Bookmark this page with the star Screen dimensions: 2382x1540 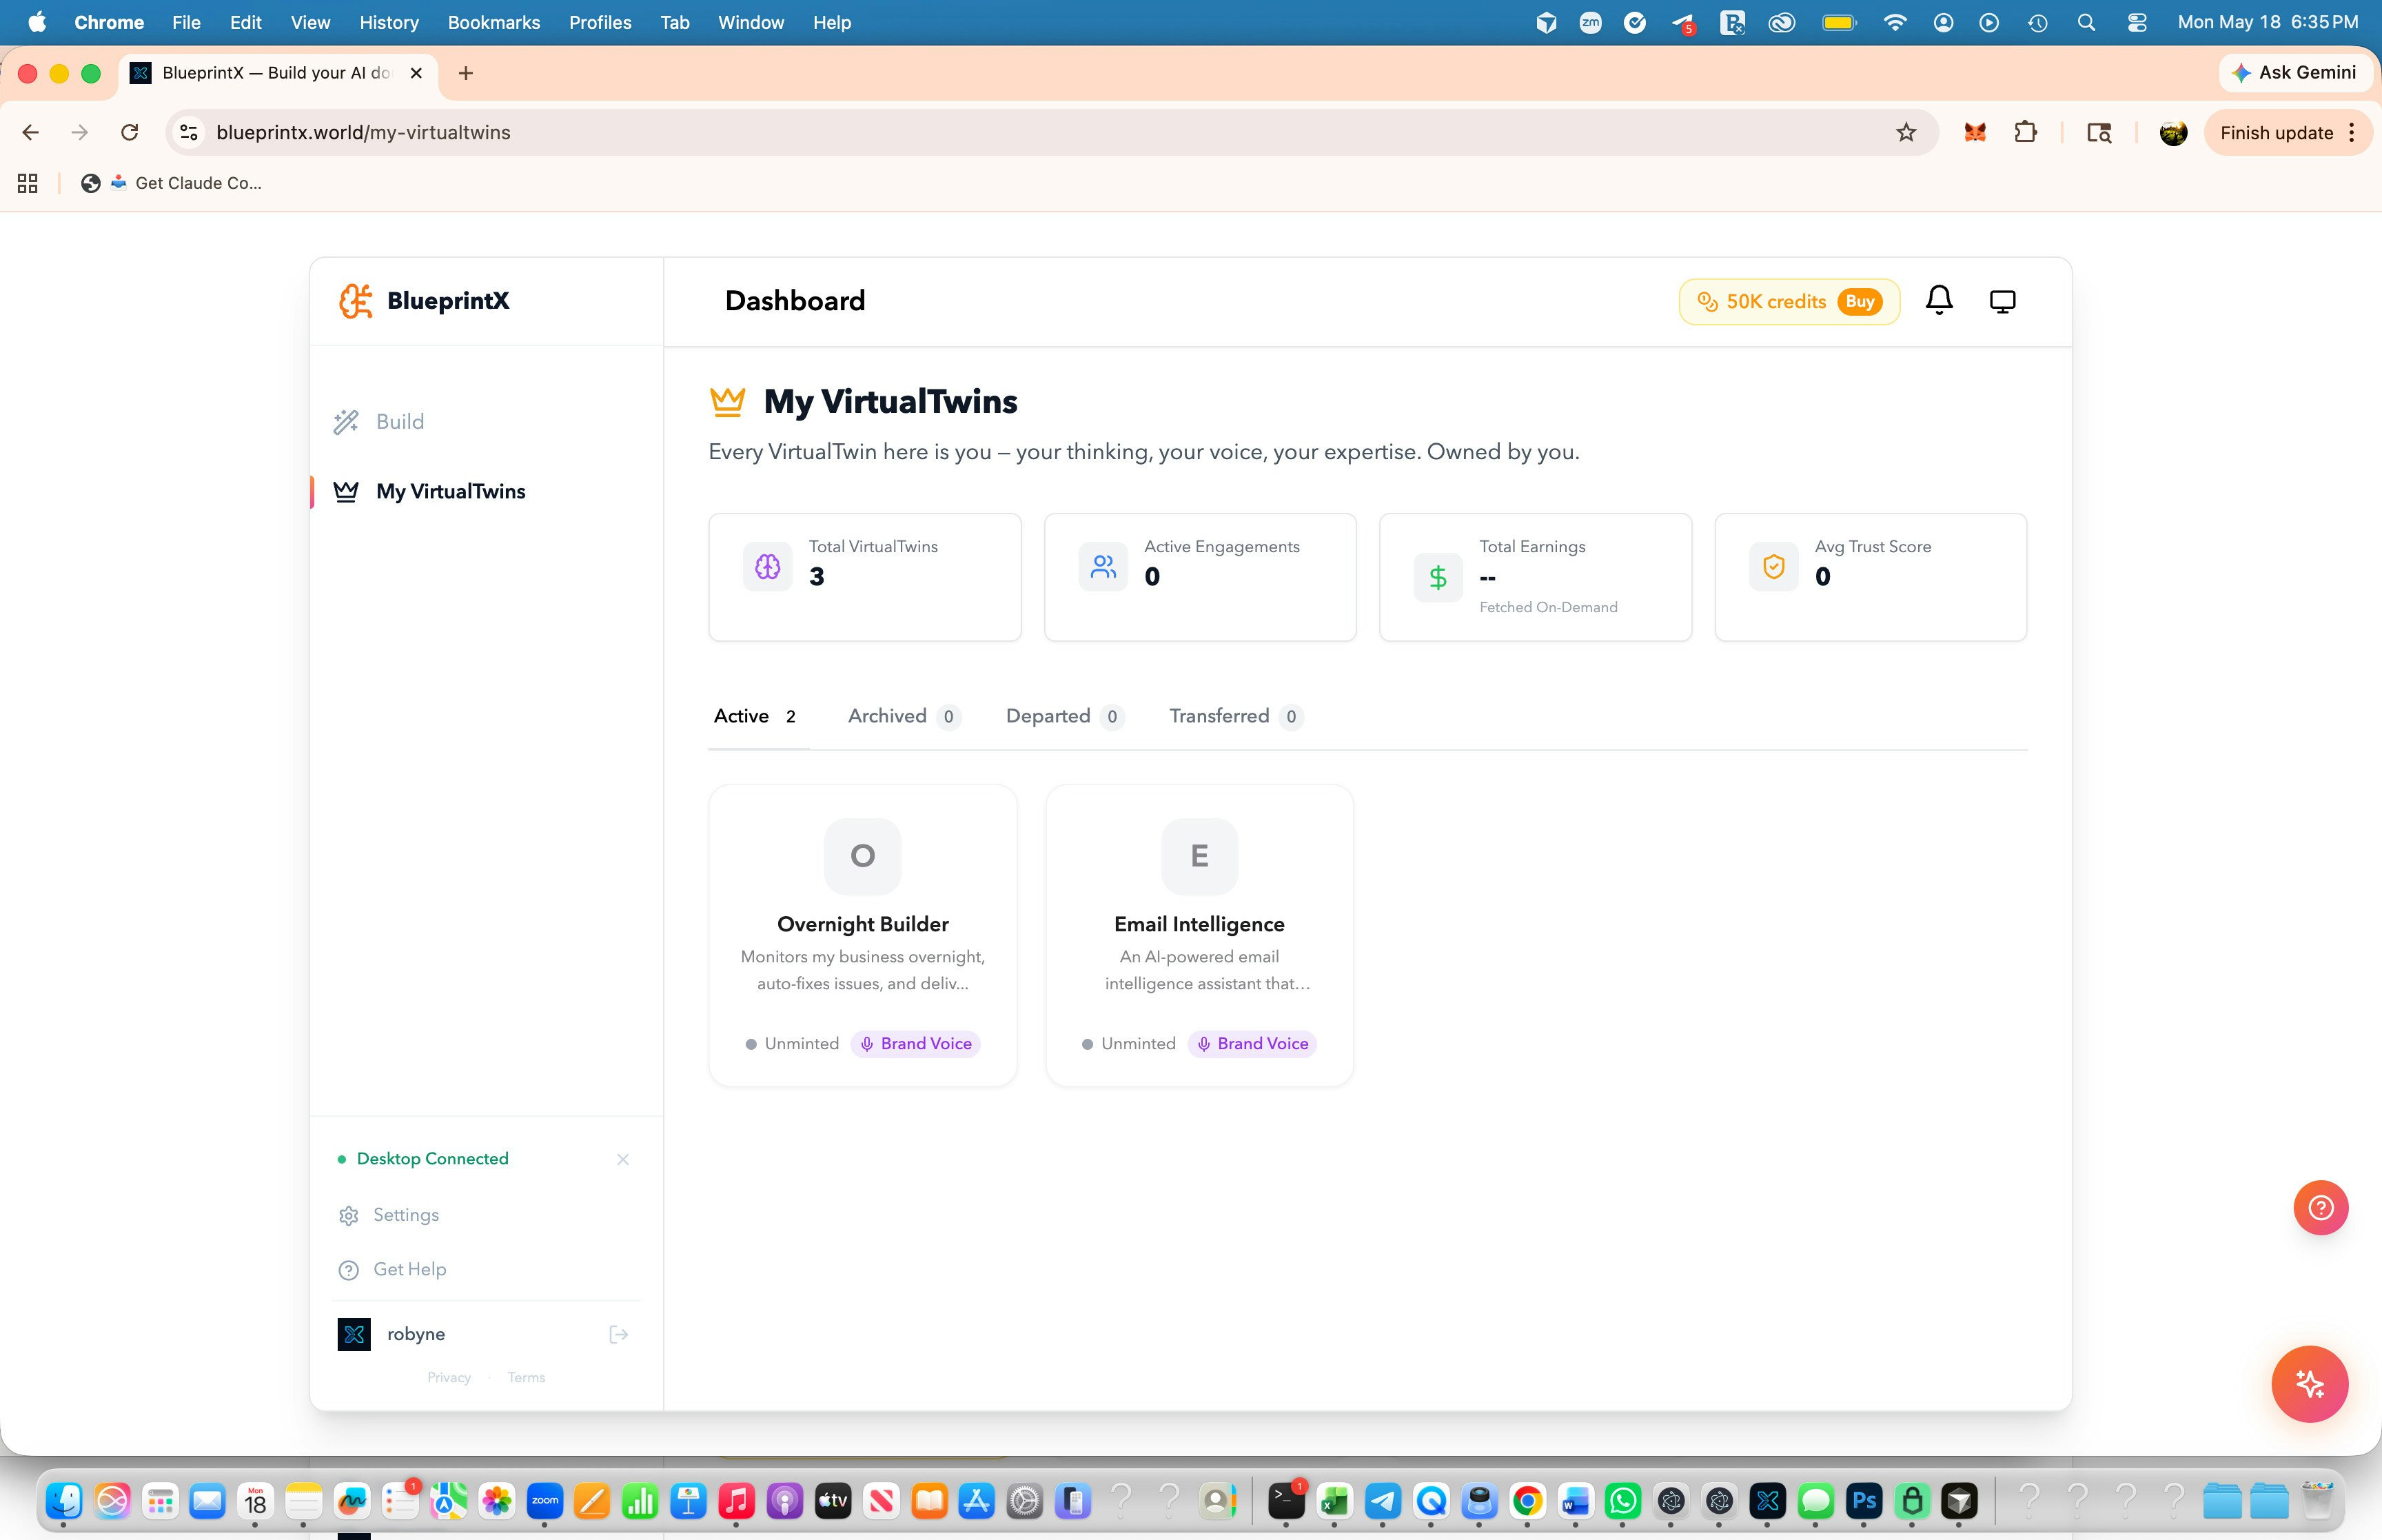click(1906, 133)
